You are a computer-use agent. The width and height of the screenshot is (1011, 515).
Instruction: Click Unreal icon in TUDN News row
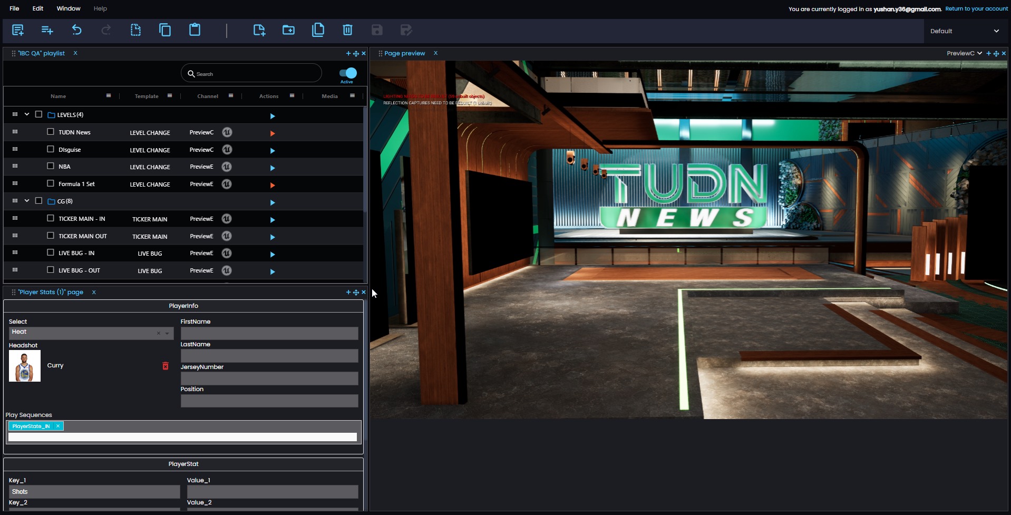(227, 132)
